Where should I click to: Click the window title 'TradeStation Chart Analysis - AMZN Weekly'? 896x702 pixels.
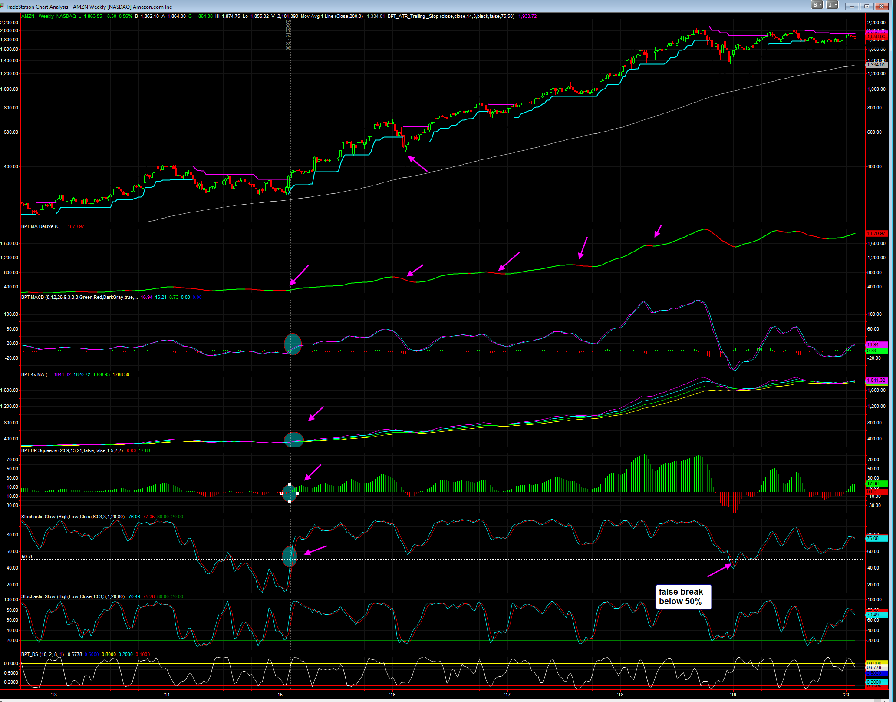coord(89,7)
